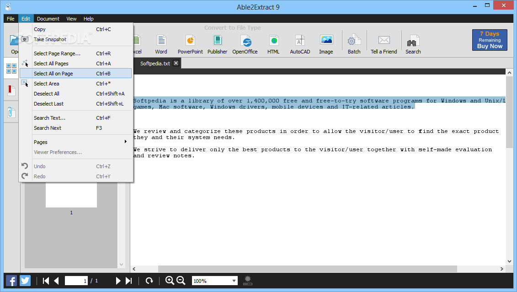Image resolution: width=517 pixels, height=292 pixels.
Task: Click the gear settings icon in status bar
Action: pyautogui.click(x=248, y=281)
